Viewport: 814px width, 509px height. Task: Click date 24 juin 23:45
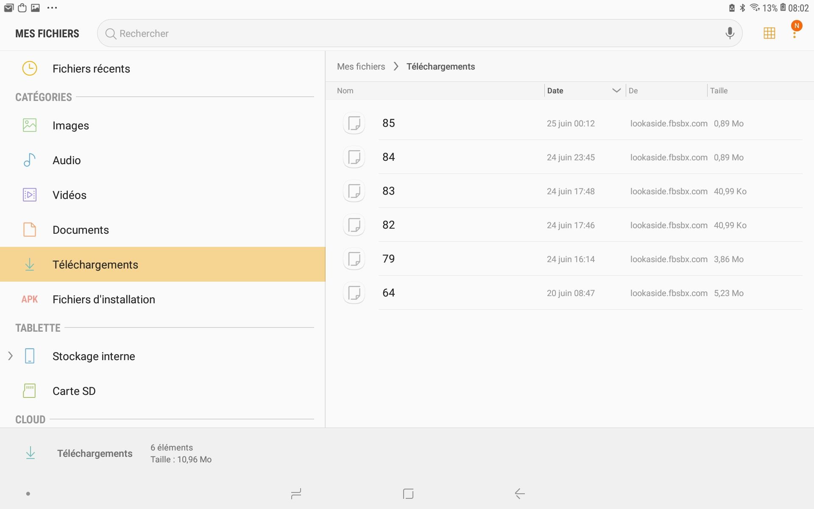pos(571,157)
